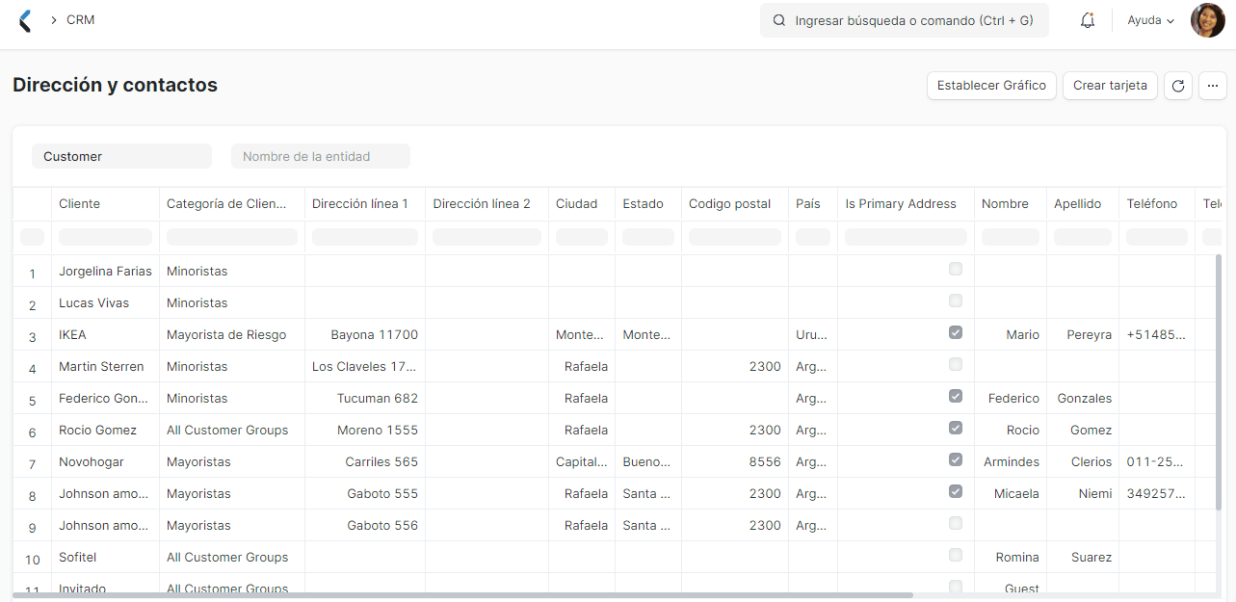Select the 8556 postal code cell
The height and width of the screenshot is (602, 1236).
click(735, 461)
